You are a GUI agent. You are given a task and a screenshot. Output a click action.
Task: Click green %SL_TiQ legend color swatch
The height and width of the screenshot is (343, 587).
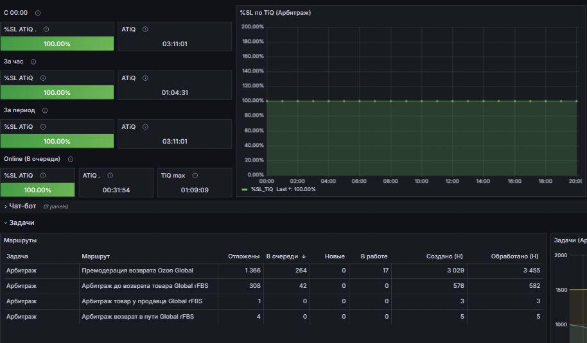point(245,189)
